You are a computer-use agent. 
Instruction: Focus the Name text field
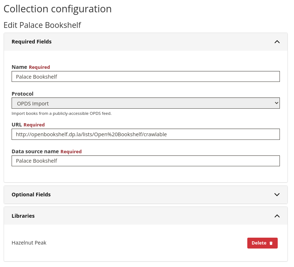[146, 76]
